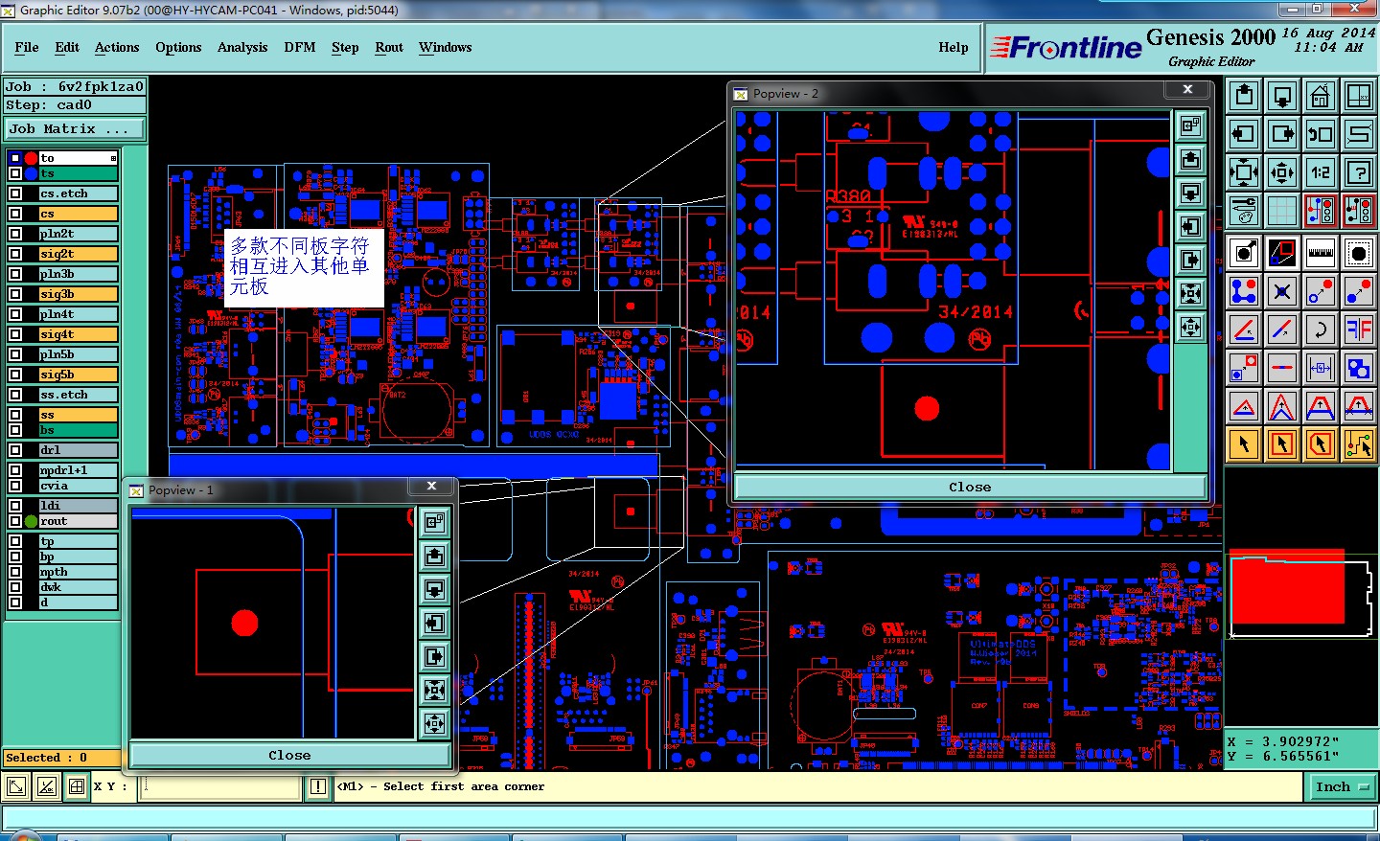Viewport: 1380px width, 841px height.
Task: Click Close button in Popview - 1
Action: pos(289,756)
